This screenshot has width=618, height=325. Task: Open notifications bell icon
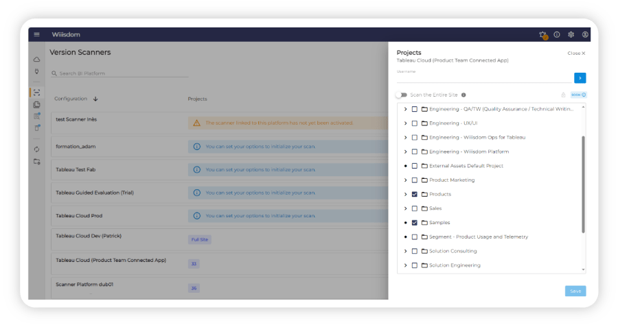(x=543, y=35)
